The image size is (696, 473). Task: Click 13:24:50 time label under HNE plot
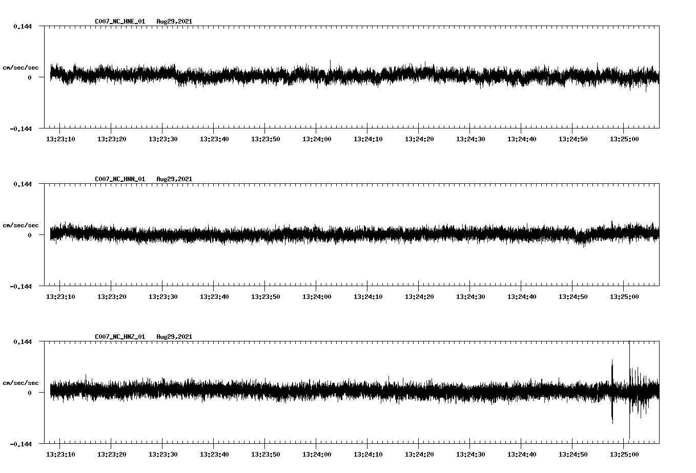click(573, 139)
